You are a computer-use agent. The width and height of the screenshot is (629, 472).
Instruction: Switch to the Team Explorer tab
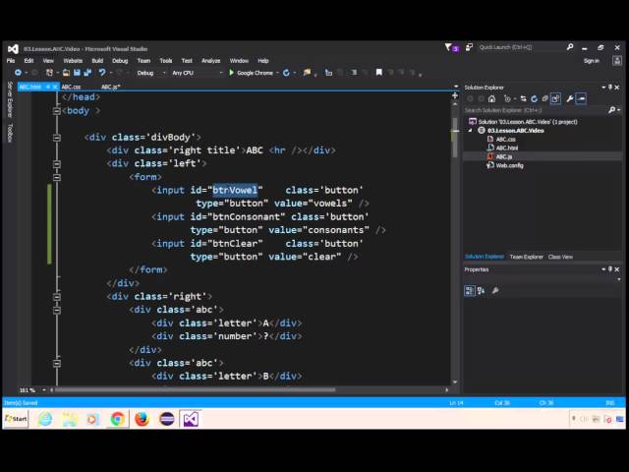point(527,257)
